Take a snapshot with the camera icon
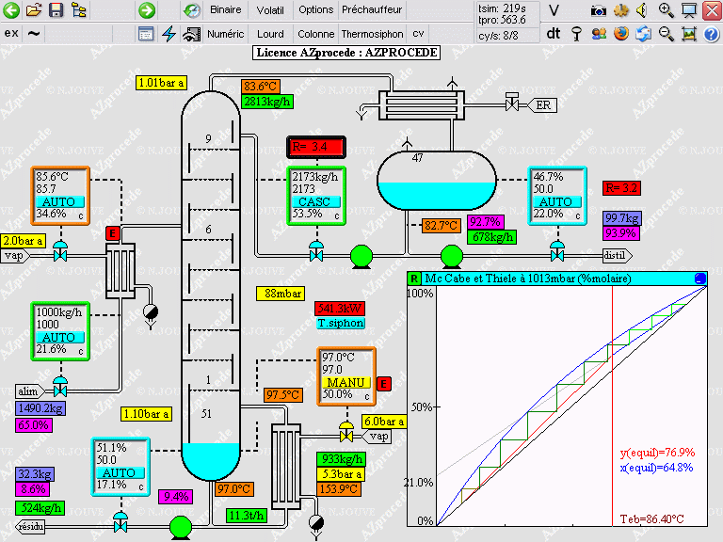Viewport: 723px width, 542px height. [x=598, y=10]
